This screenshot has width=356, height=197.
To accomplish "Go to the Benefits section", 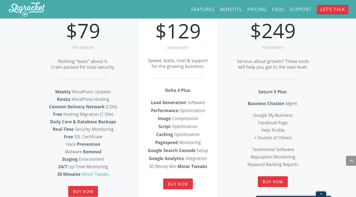I will click(231, 9).
